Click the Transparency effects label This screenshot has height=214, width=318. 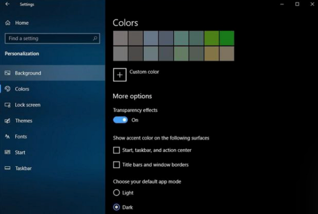(x=135, y=110)
